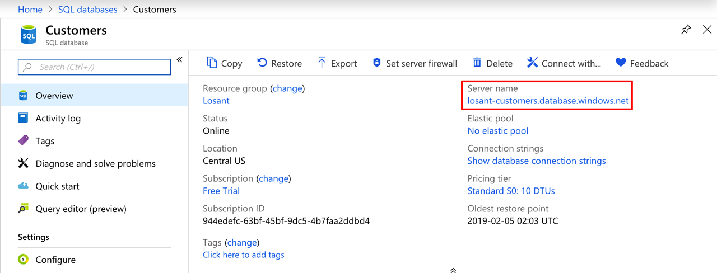Focus the Search (Ctrl+/) field
717x273 pixels.
coord(94,67)
